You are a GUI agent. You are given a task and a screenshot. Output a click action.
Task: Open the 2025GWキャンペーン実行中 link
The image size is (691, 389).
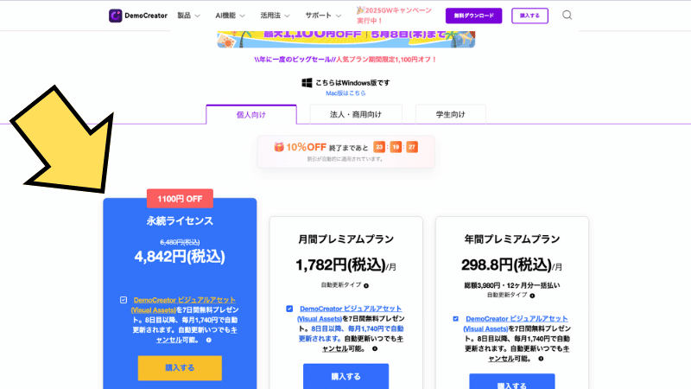click(x=394, y=16)
